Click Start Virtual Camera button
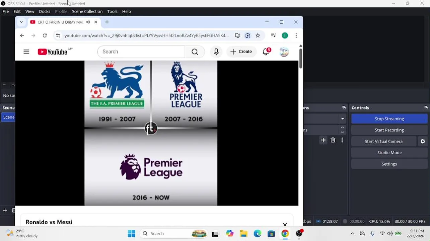This screenshot has width=430, height=241. 383,141
